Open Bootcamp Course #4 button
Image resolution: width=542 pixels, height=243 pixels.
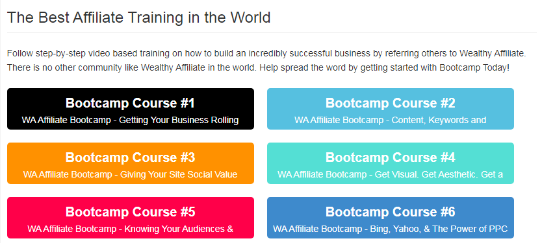point(391,163)
